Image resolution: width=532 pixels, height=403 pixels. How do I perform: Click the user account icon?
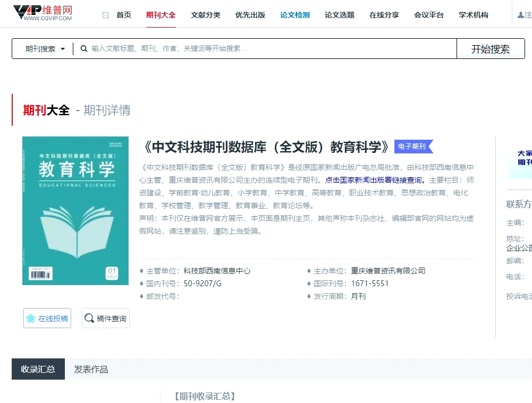[520, 15]
